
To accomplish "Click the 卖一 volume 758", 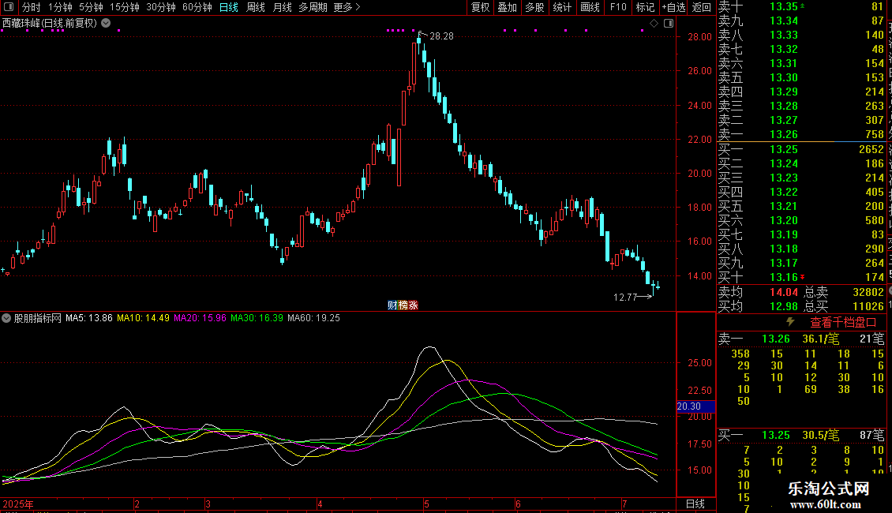I will pyautogui.click(x=875, y=134).
